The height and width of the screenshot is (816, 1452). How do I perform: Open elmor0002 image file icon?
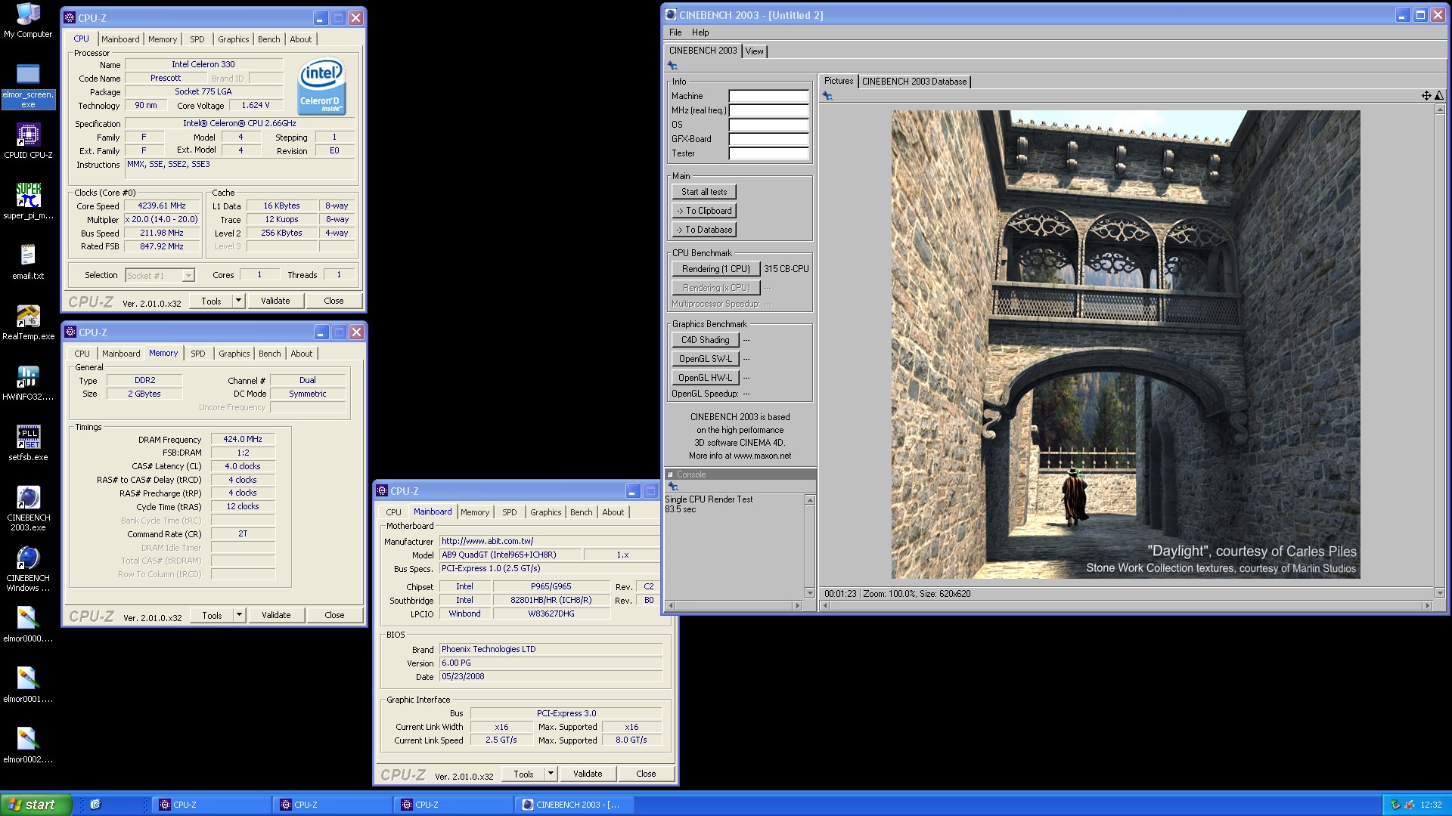click(28, 745)
